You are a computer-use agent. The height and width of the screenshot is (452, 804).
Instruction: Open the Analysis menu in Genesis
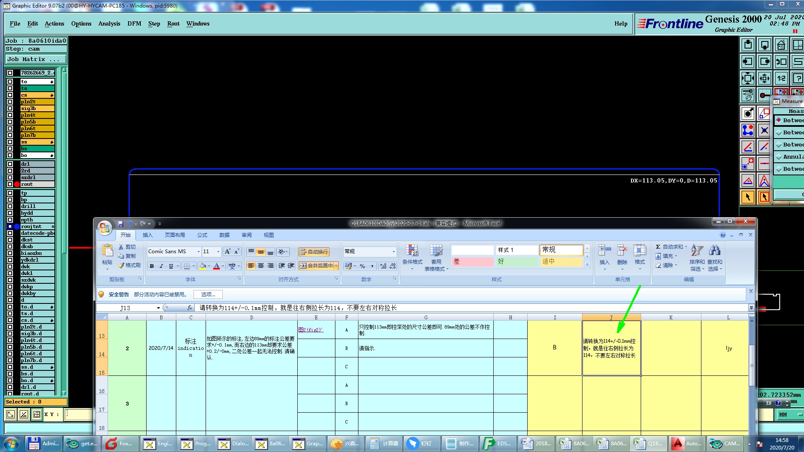(x=109, y=24)
